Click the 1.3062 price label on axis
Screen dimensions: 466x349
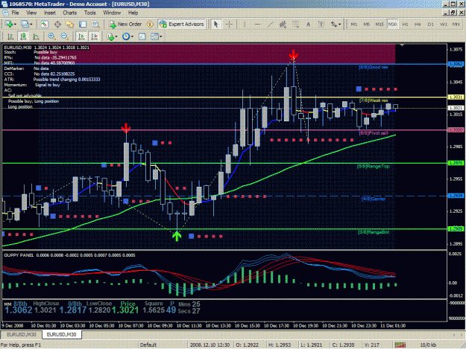click(x=456, y=64)
